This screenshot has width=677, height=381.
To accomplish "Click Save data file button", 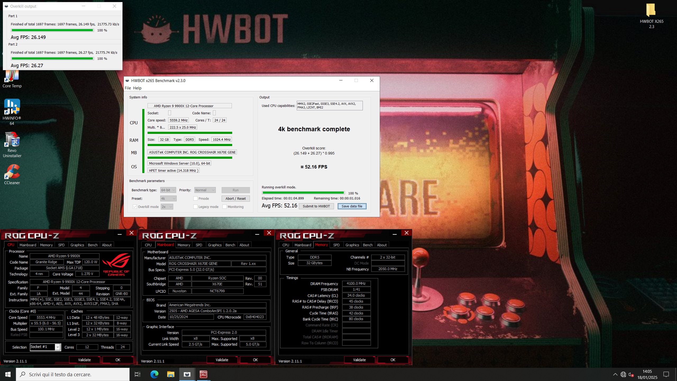I will point(352,206).
